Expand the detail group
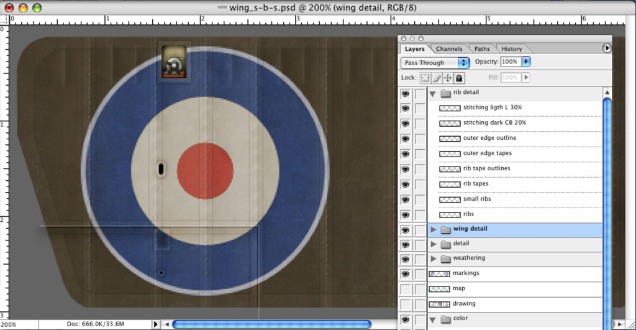Viewport: 636px width, 330px height. (x=433, y=244)
